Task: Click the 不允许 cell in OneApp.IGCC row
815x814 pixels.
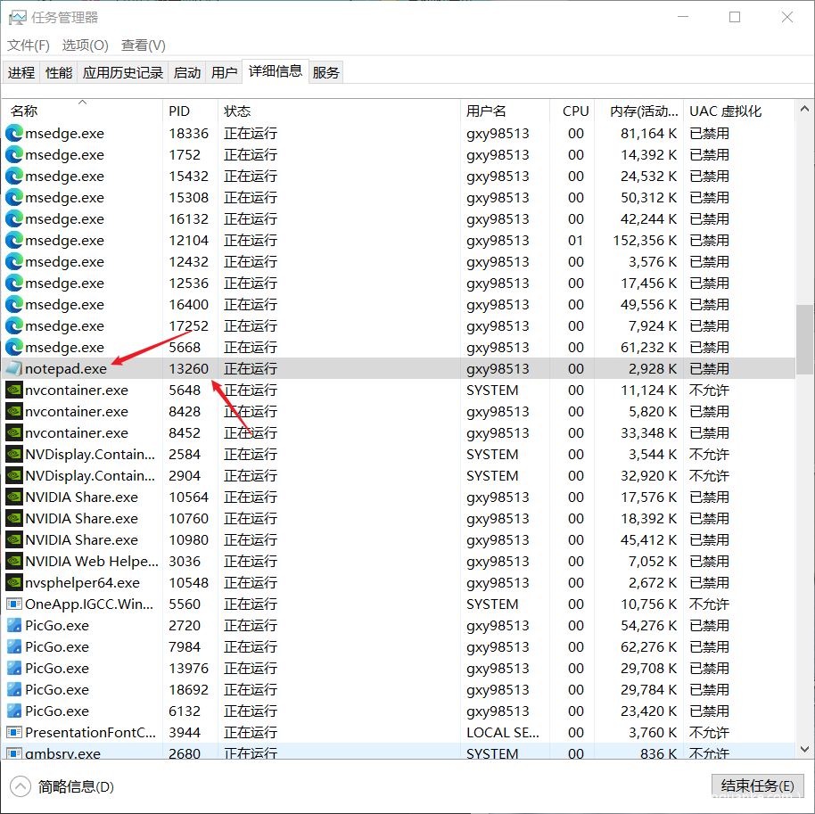Action: [x=709, y=604]
